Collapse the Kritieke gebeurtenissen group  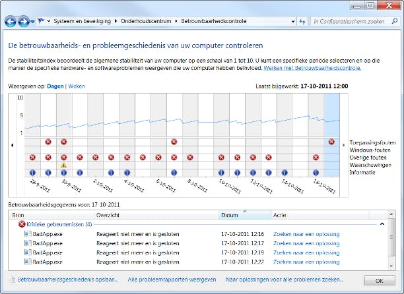click(382, 224)
